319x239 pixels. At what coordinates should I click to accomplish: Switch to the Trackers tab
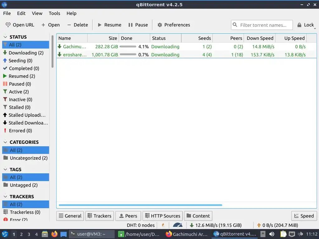click(x=99, y=216)
